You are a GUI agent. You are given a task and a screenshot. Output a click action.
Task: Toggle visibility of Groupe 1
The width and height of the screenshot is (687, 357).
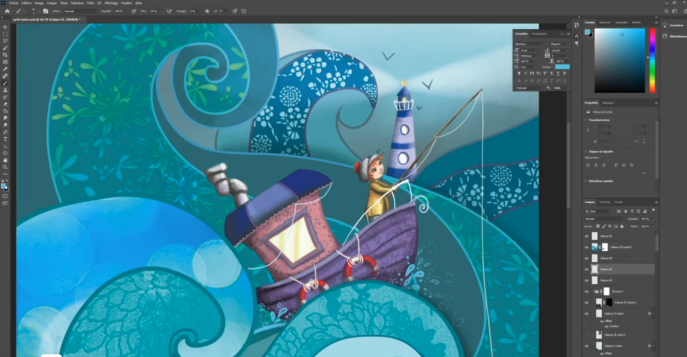pyautogui.click(x=586, y=291)
